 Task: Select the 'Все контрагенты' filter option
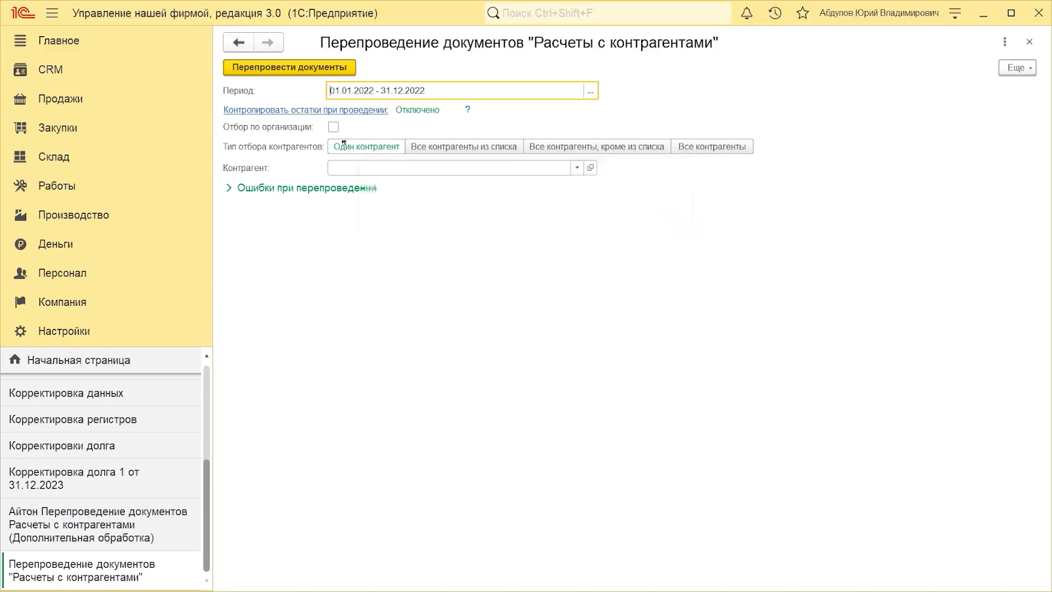click(711, 147)
